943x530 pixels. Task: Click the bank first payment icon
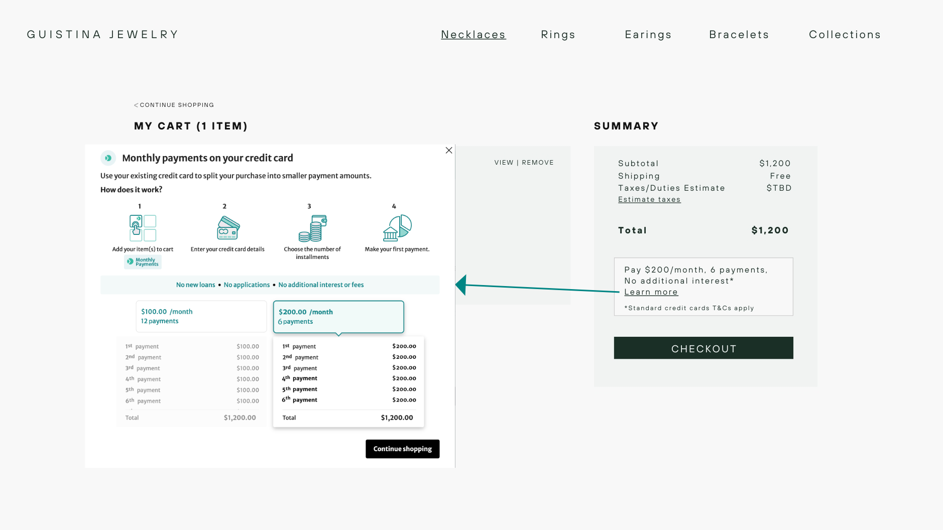(397, 228)
